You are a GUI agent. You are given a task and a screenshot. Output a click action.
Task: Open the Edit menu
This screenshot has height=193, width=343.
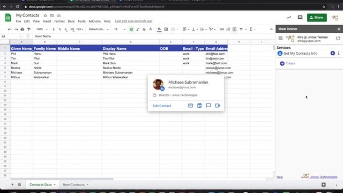click(x=27, y=21)
